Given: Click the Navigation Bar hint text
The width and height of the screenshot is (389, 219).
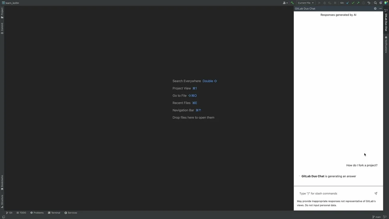Looking at the screenshot, I should [x=183, y=110].
